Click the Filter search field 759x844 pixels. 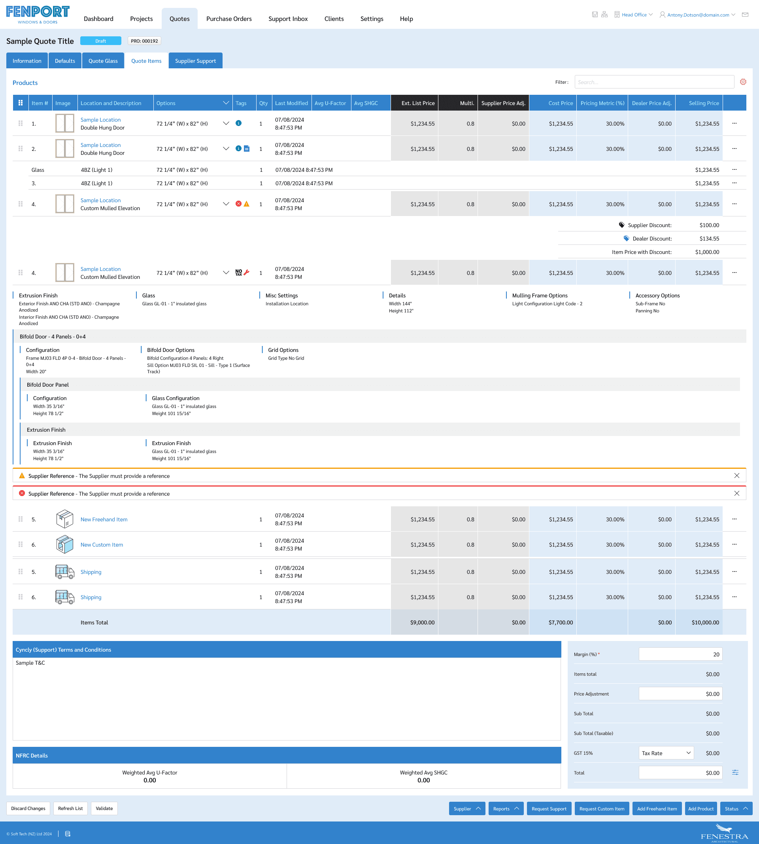point(654,82)
